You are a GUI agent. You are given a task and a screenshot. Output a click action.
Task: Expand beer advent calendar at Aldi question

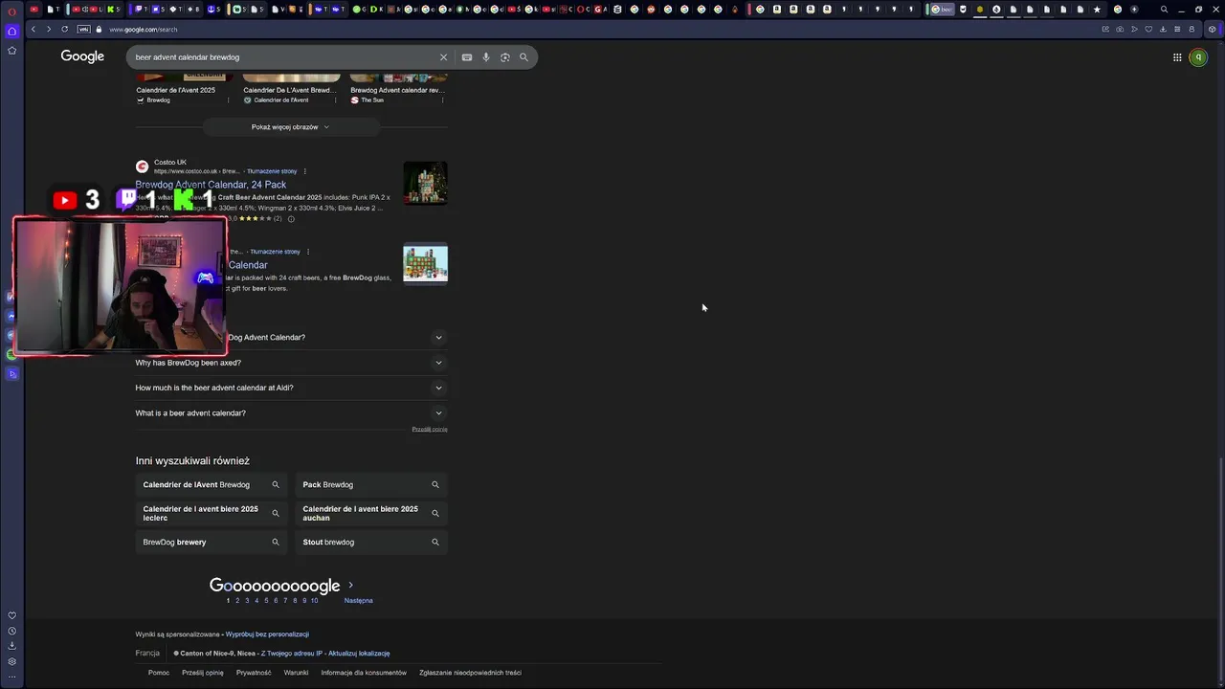pos(291,388)
